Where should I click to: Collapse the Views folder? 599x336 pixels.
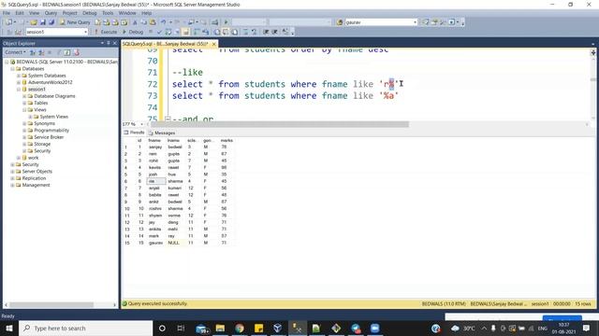tap(24, 110)
